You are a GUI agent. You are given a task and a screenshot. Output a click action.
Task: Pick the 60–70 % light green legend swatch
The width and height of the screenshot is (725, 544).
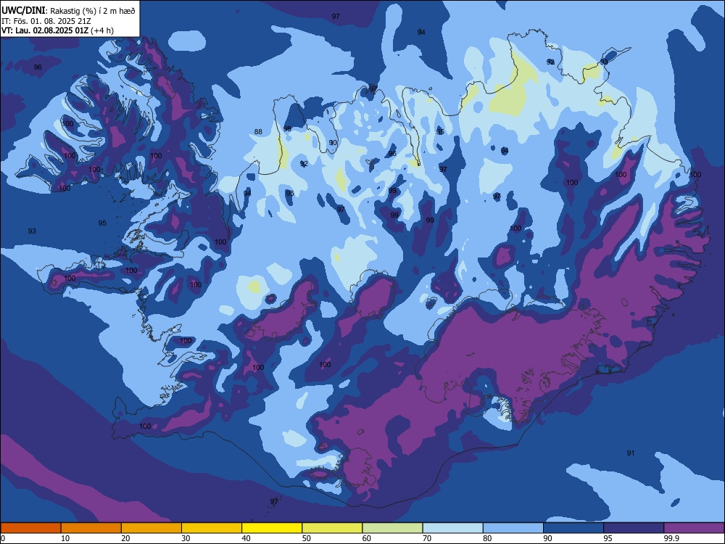point(392,528)
